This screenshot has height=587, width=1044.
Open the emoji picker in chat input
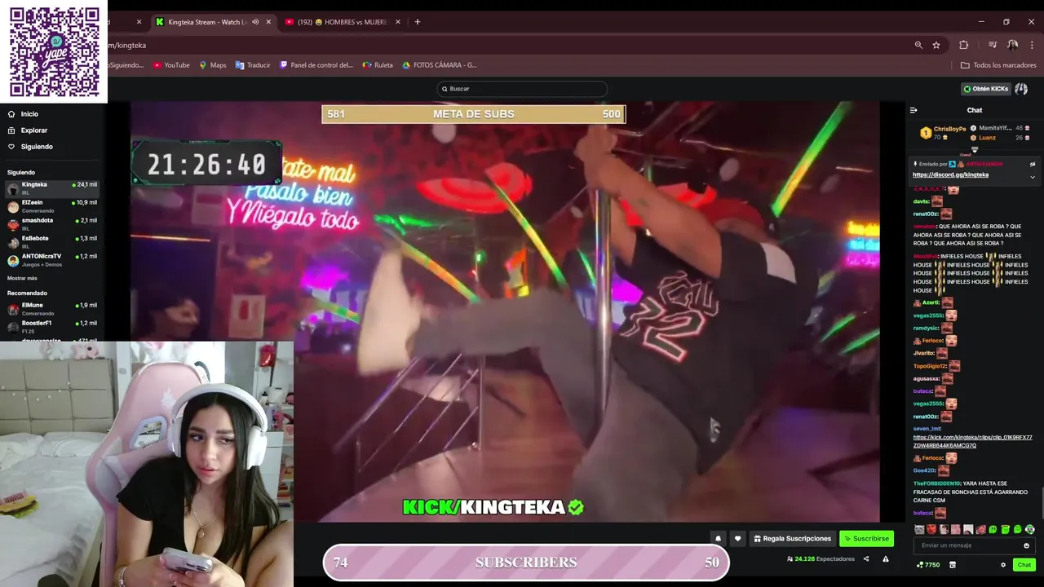(x=1026, y=545)
